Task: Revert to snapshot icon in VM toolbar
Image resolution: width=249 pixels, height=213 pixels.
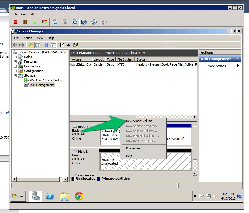Action: pyautogui.click(x=65, y=22)
